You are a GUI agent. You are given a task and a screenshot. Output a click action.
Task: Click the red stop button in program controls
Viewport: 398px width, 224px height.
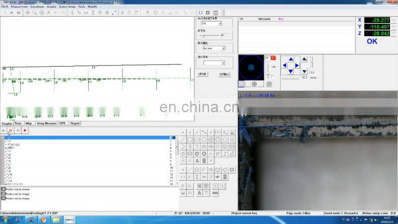click(x=25, y=130)
